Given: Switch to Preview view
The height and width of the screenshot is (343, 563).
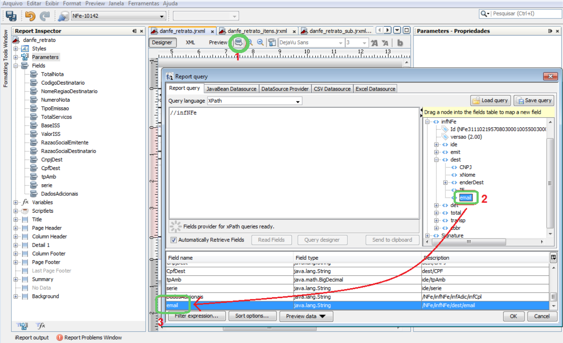Looking at the screenshot, I should 218,42.
